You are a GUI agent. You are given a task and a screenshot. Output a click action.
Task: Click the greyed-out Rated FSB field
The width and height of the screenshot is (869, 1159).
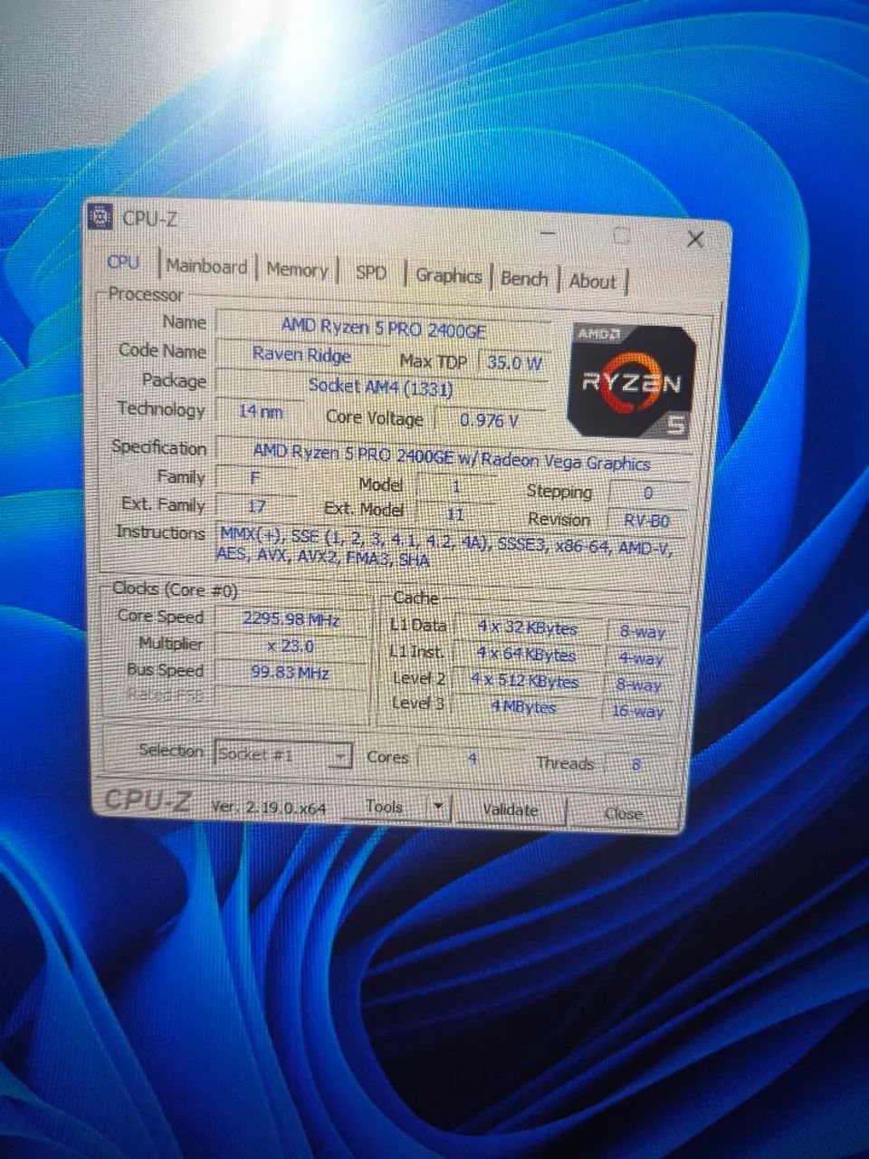coord(290,697)
